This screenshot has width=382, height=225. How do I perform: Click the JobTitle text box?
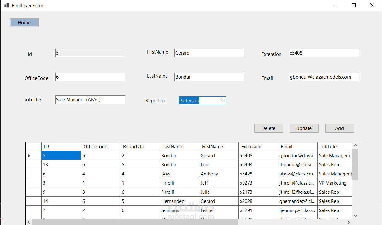click(x=90, y=100)
